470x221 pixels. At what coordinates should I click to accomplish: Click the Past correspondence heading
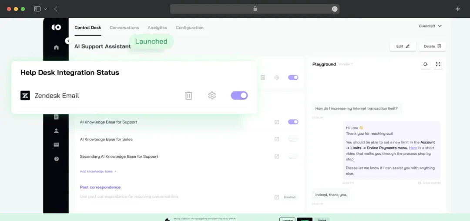tap(100, 187)
